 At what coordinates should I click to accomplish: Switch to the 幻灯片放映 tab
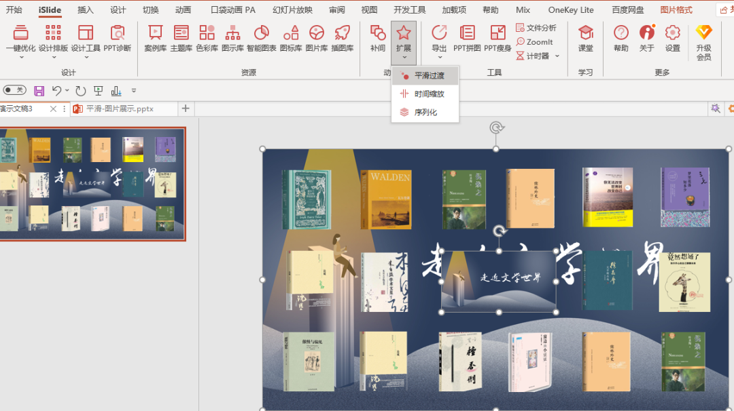click(292, 9)
